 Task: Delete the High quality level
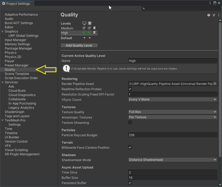click(x=94, y=33)
